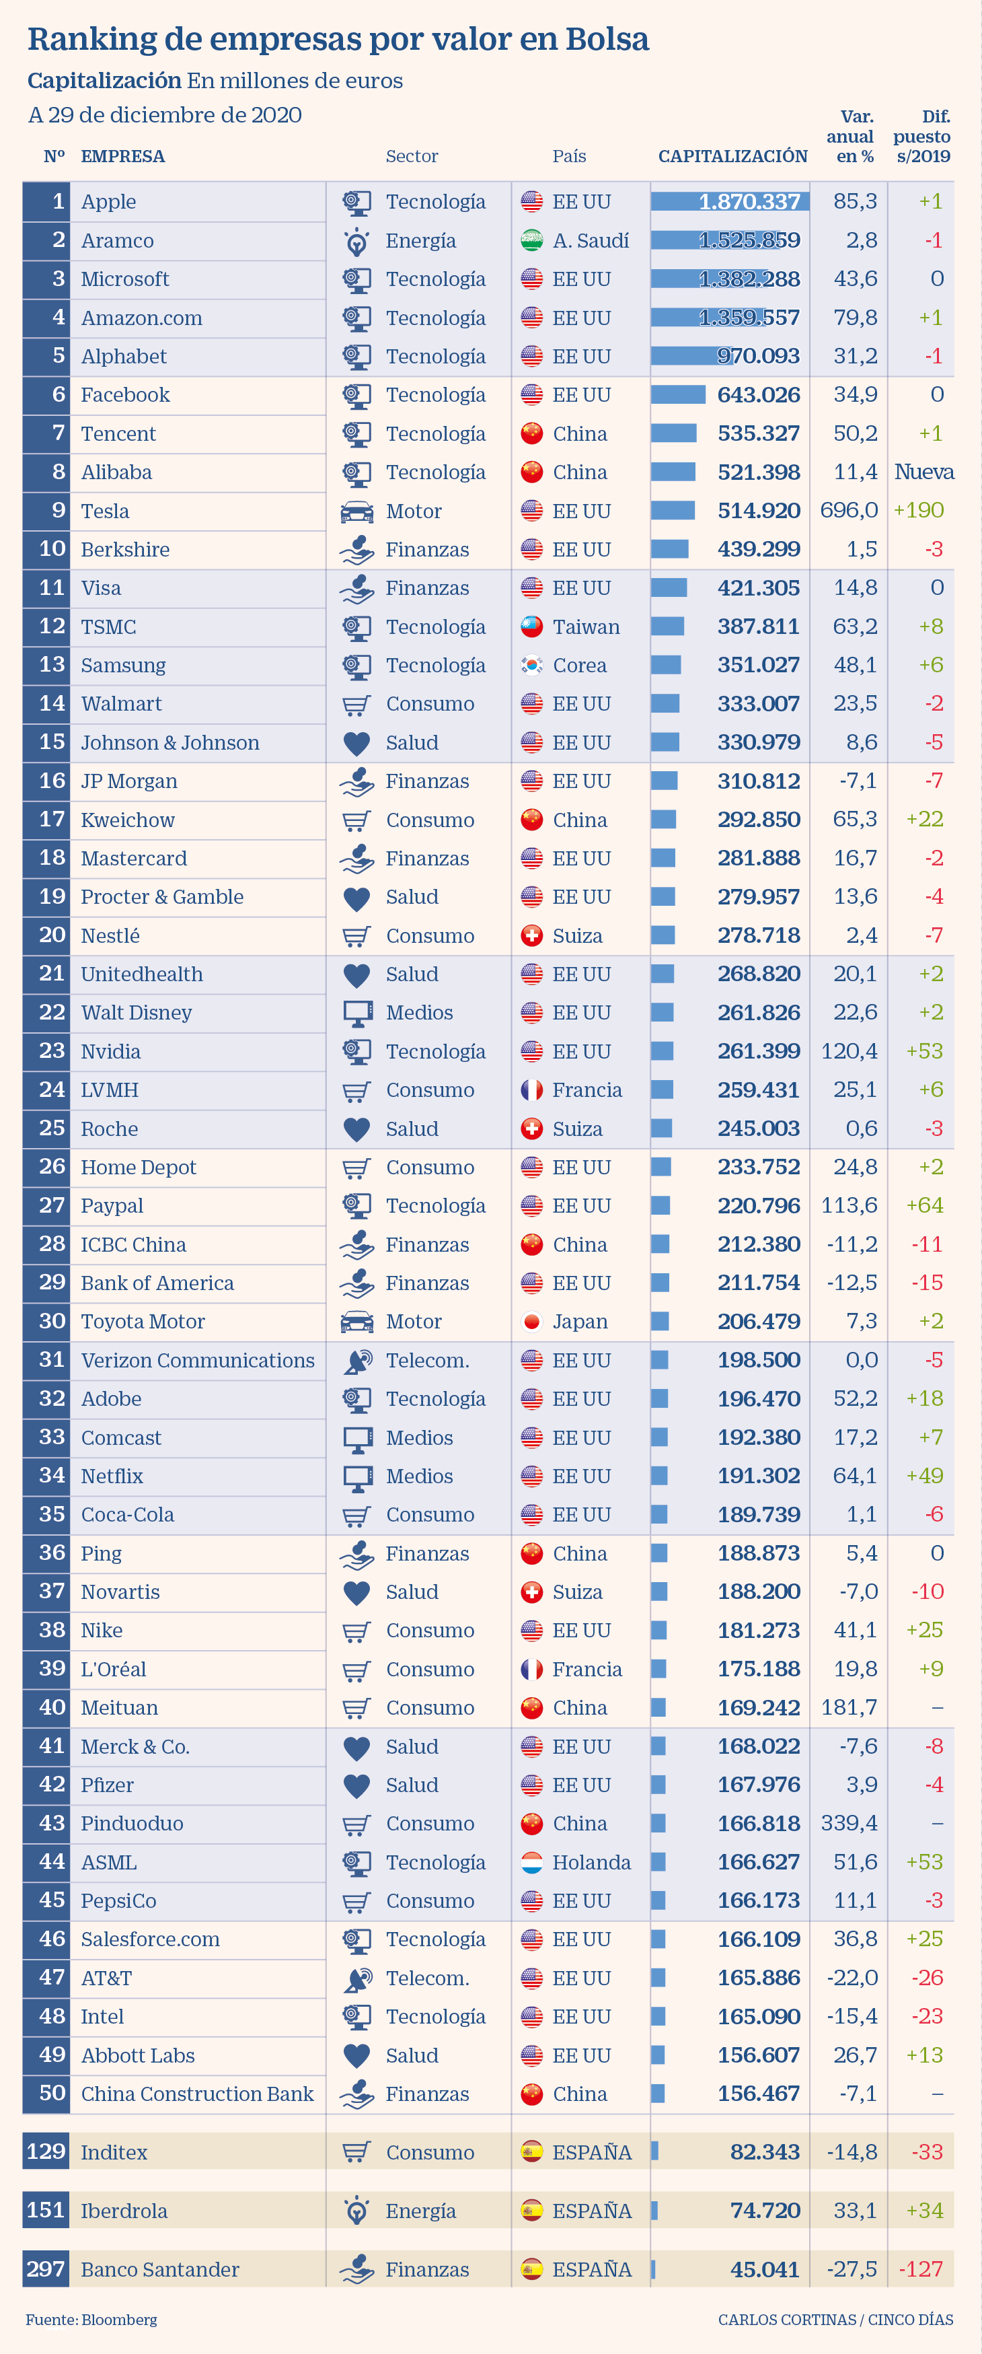
Task: Click the French flag in LVMH's row
Action: 531,1090
